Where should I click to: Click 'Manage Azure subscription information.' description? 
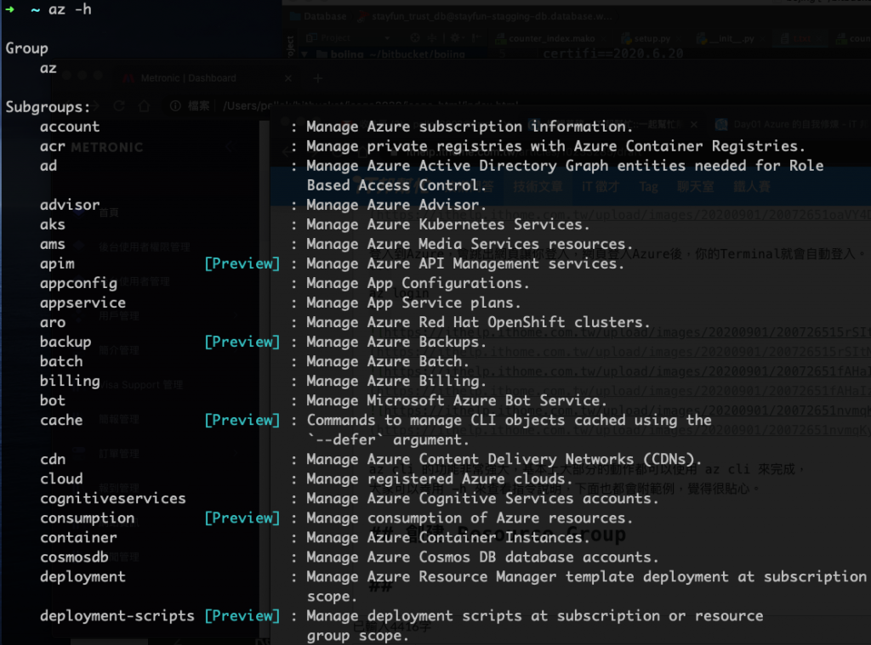point(470,127)
